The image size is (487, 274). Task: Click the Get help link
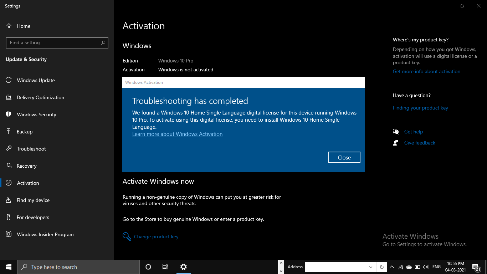point(414,132)
